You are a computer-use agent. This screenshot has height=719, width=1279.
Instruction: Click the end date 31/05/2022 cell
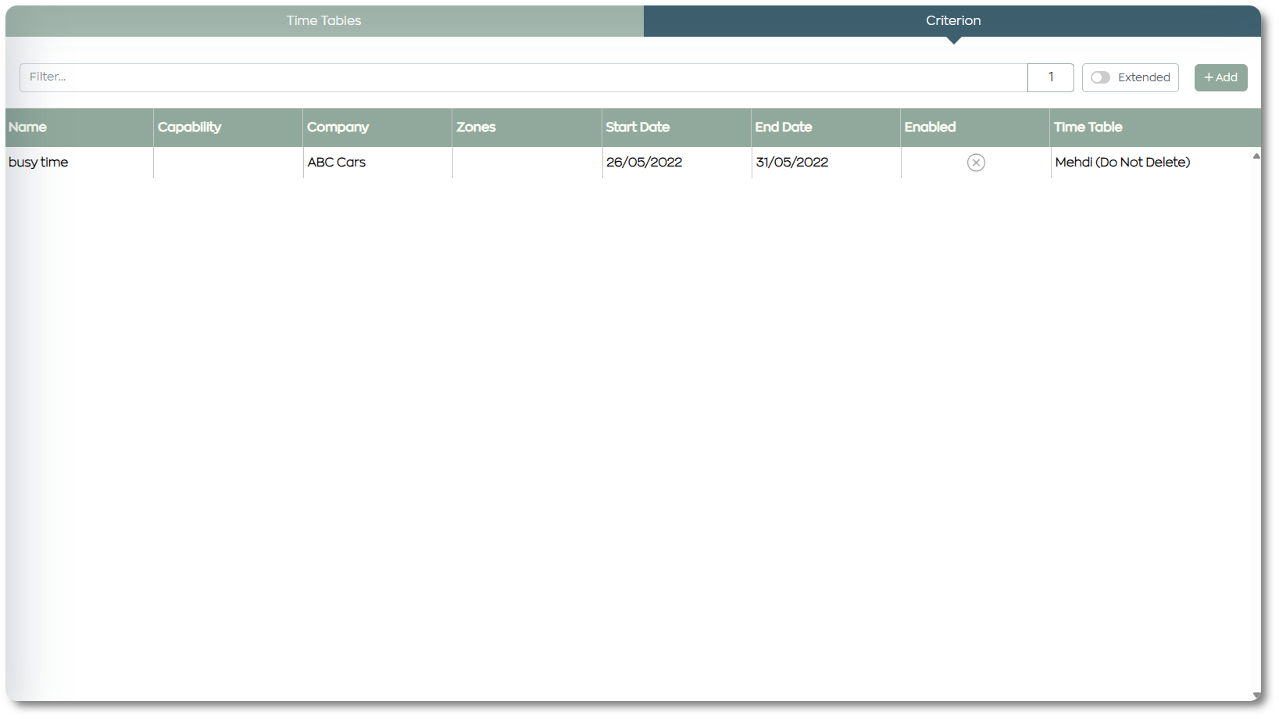(826, 163)
